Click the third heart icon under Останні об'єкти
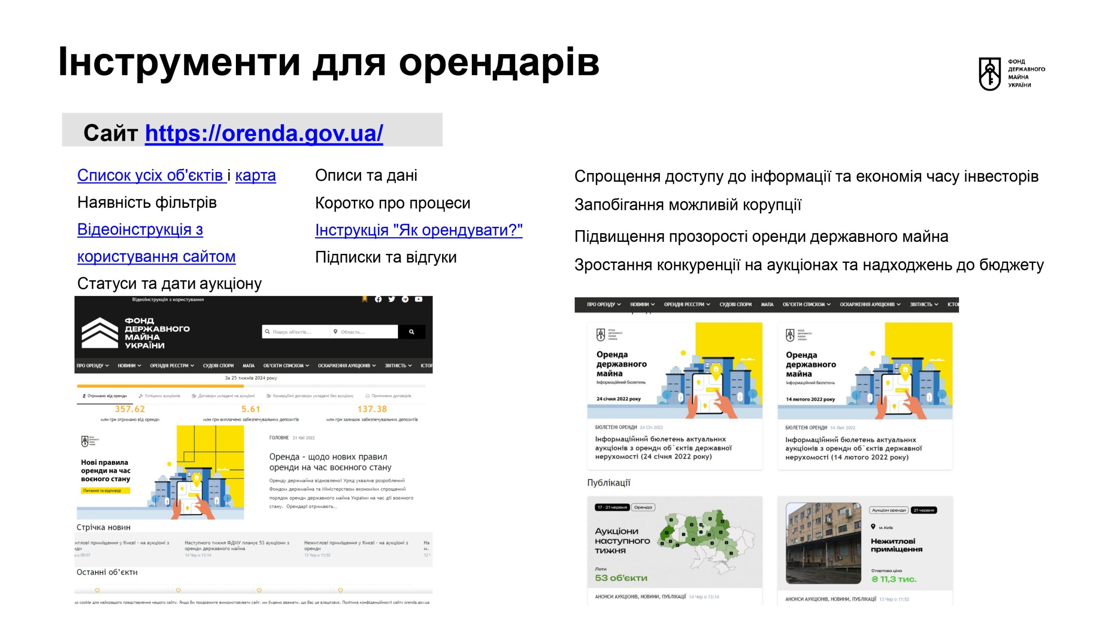1102x620 pixels. (x=259, y=590)
